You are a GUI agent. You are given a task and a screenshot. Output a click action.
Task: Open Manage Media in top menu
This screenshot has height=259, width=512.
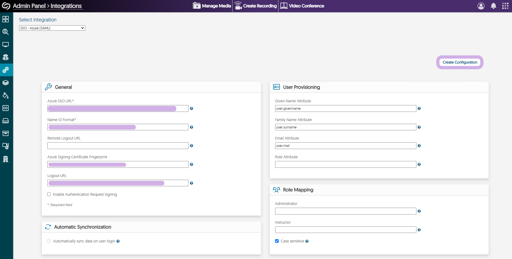[212, 6]
